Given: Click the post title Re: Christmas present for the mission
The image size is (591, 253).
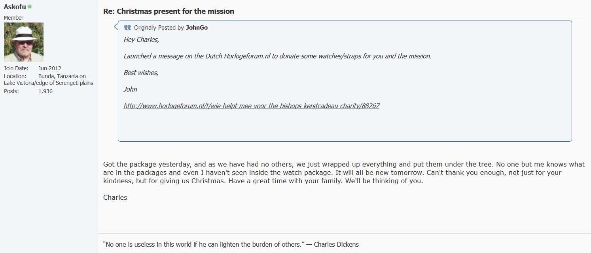Looking at the screenshot, I should pyautogui.click(x=169, y=11).
